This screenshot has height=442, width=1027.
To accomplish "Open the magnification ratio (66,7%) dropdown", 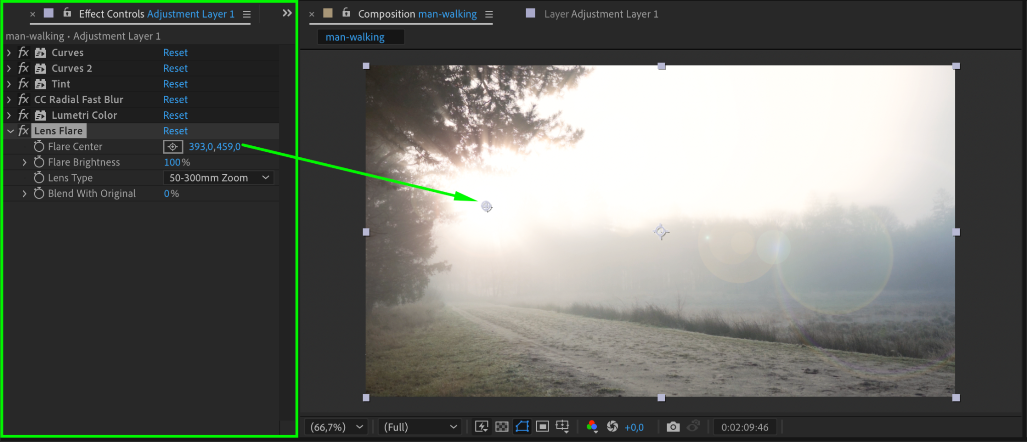I will 336,427.
